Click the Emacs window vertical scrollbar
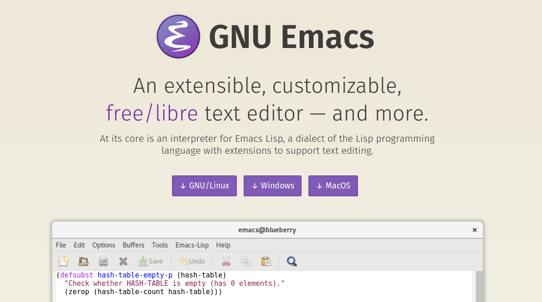 tap(480, 286)
